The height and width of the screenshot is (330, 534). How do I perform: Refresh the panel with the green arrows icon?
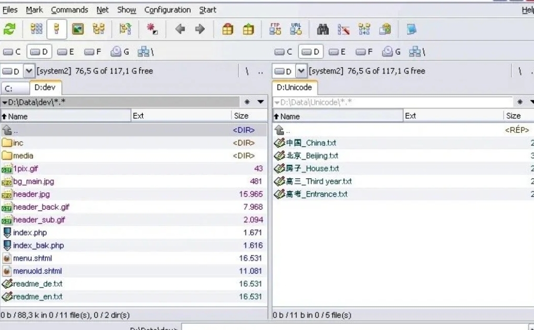pos(9,29)
